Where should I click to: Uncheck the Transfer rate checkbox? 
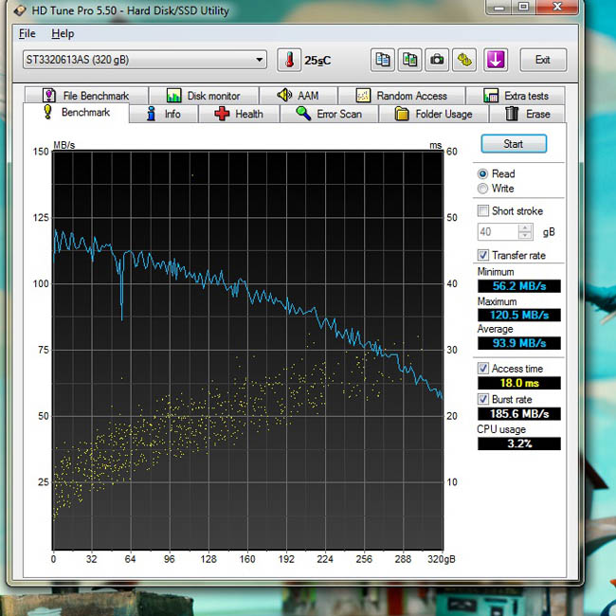(x=483, y=255)
